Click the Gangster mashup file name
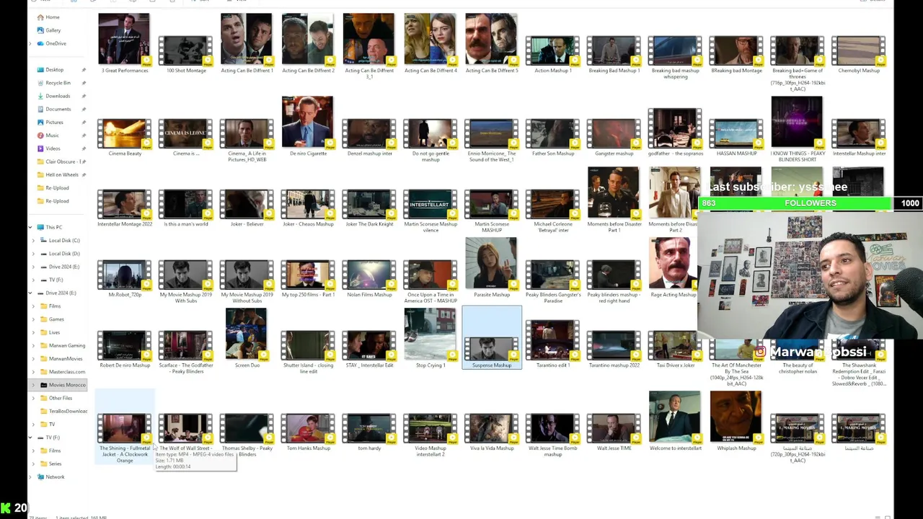Screen dimensions: 923x519 tap(614, 154)
